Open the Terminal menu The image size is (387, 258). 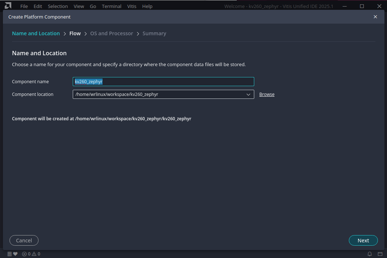(112, 6)
